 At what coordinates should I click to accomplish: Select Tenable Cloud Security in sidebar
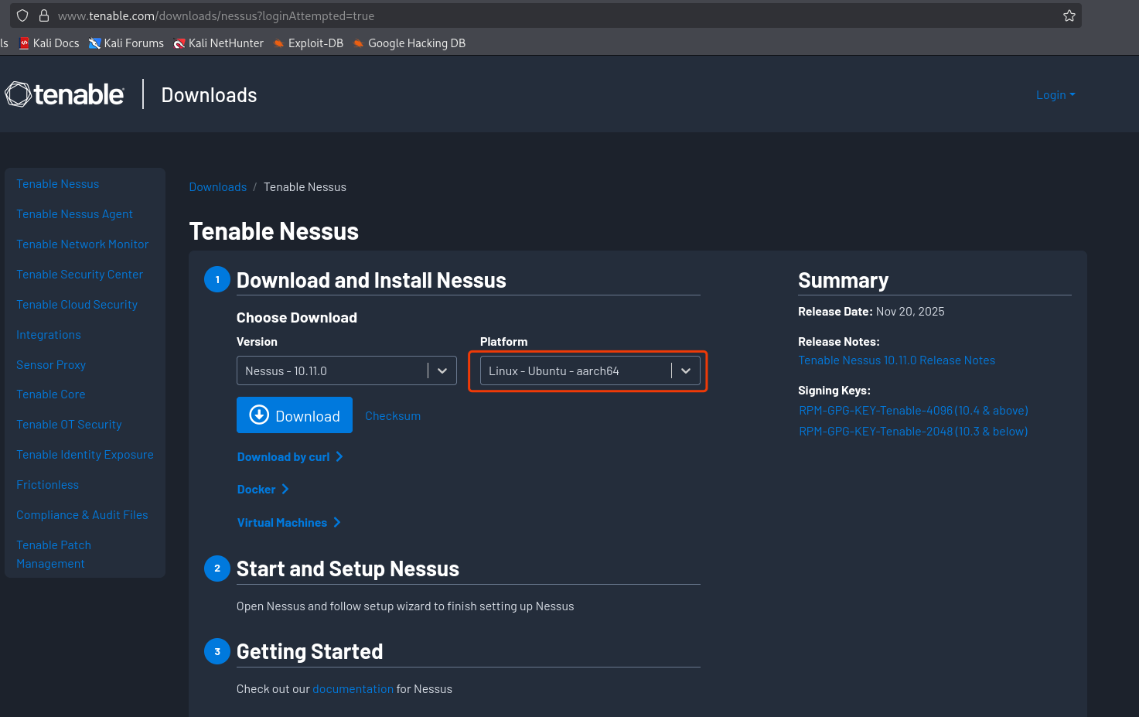click(77, 304)
